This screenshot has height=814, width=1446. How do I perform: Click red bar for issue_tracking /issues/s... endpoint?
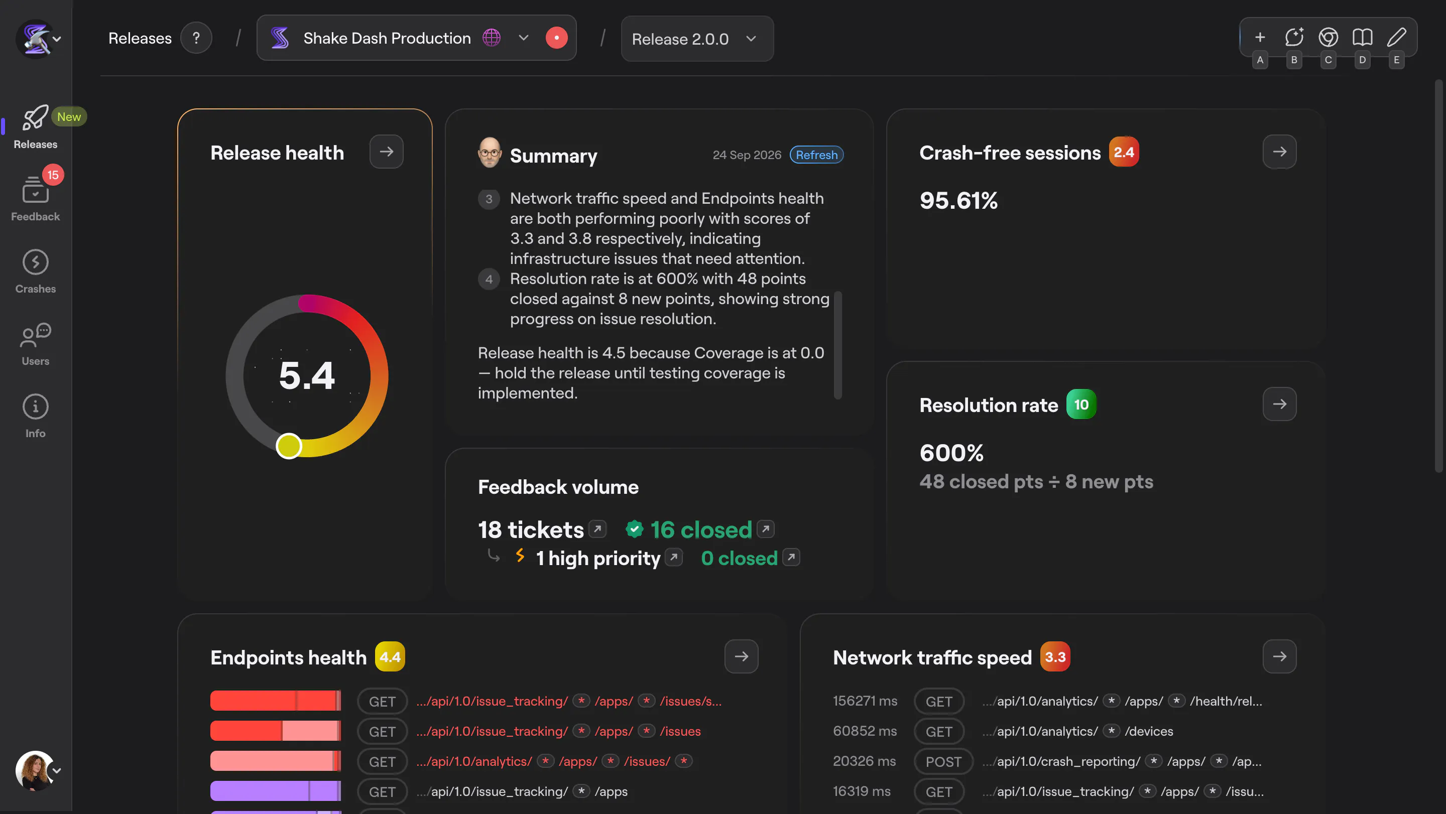coord(276,701)
